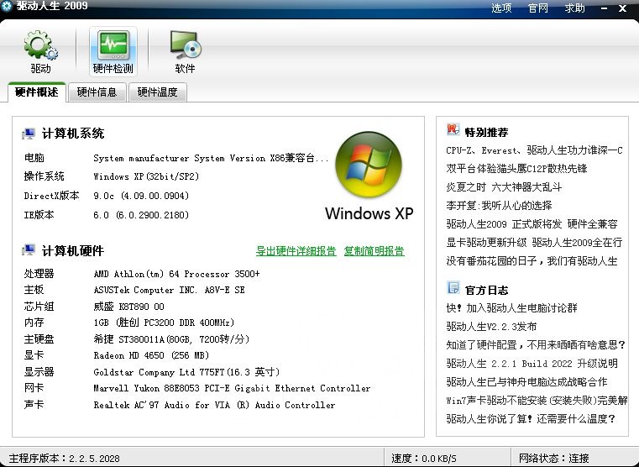Open log entry 驱动人生你说了算
This screenshot has width=639, height=467.
point(531,418)
